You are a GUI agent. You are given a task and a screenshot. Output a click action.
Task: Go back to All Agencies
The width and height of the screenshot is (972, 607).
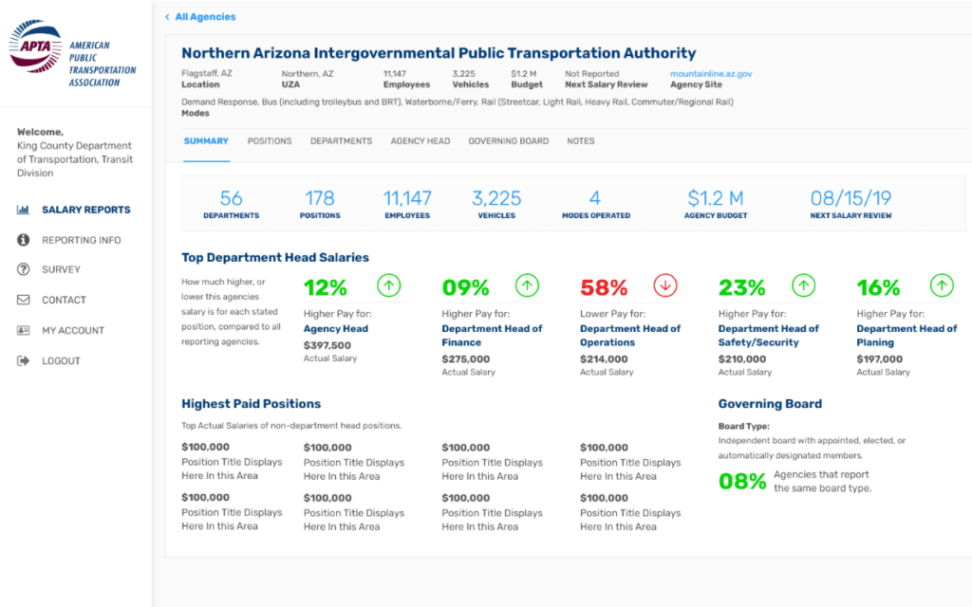205,17
